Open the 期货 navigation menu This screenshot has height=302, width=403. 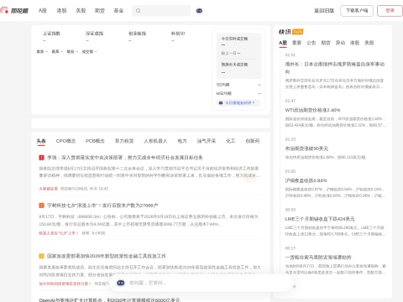[x=100, y=11]
